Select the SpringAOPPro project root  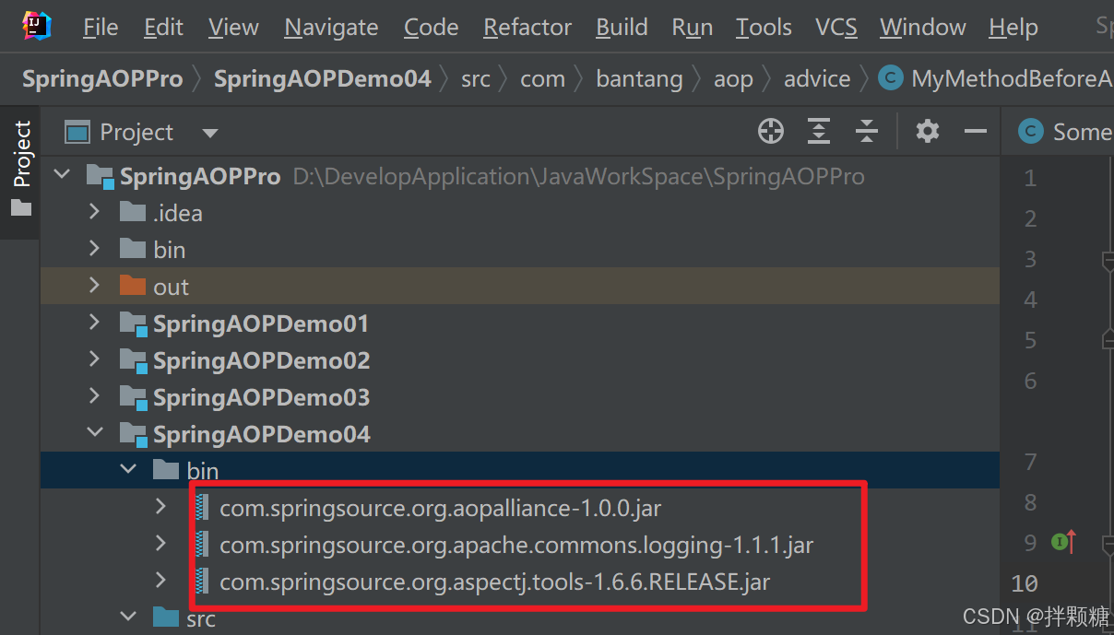[520, 176]
